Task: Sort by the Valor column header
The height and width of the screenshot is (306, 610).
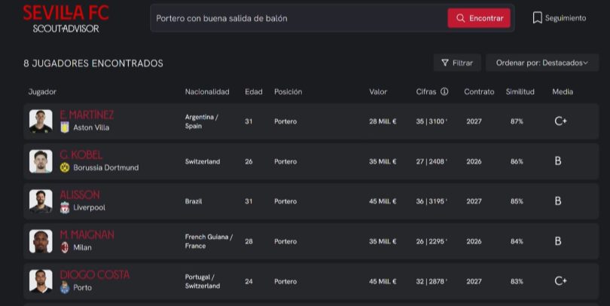Action: pyautogui.click(x=377, y=92)
